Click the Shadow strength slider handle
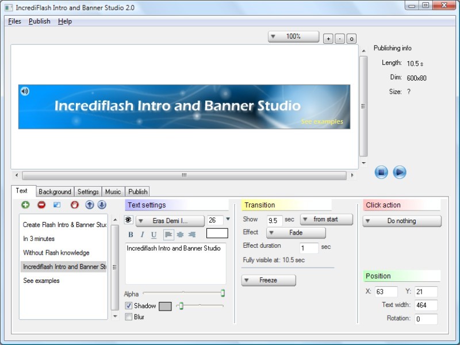 [x=181, y=306]
